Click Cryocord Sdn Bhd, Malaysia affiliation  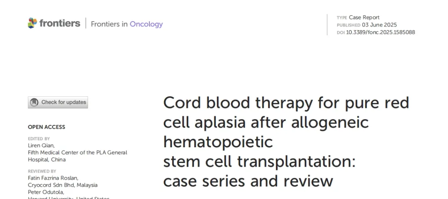[63, 185]
